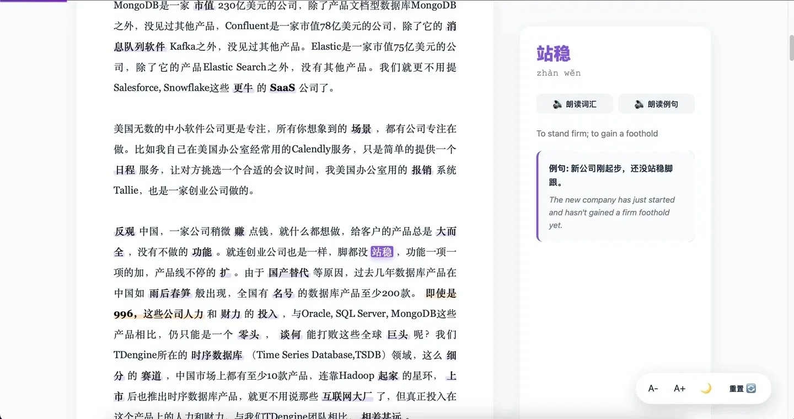Click the vocabulary word 场景

point(361,129)
